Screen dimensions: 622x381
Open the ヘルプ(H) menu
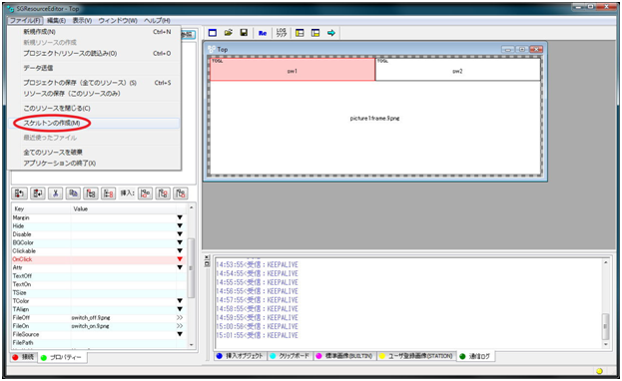click(x=157, y=20)
